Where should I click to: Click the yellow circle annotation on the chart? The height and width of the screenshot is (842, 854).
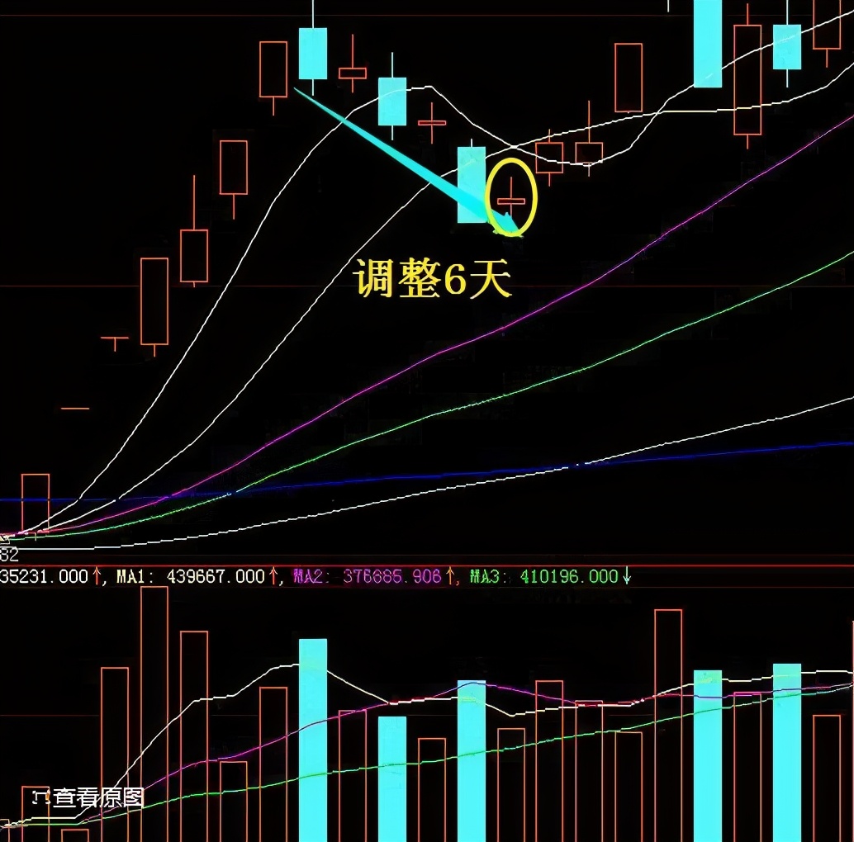pos(514,196)
